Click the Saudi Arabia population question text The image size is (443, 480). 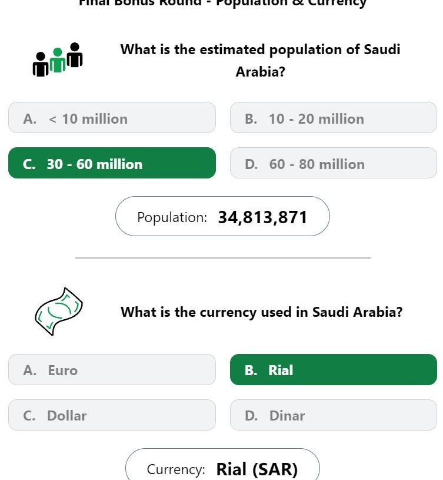coord(260,60)
